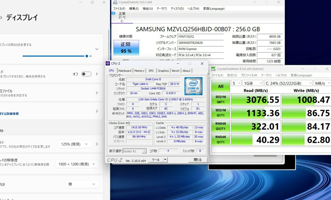Adjust the display brightness slider
Viewport: 331px width, 200px height.
pyautogui.click(x=87, y=56)
